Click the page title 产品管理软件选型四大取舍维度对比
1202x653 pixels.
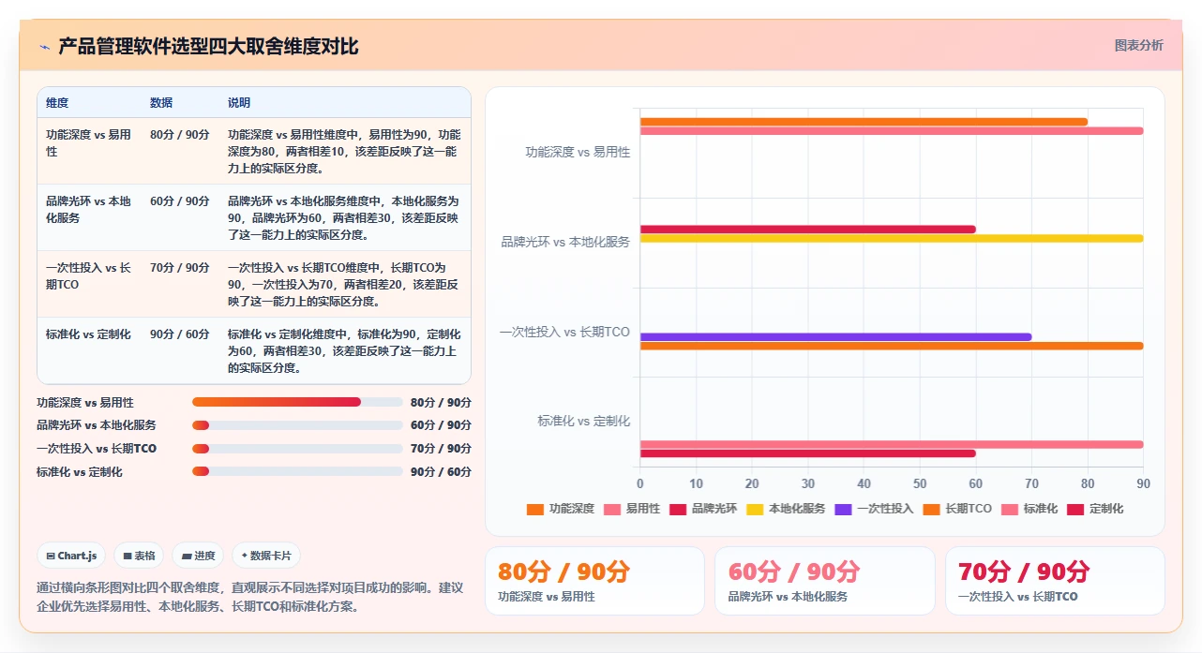click(x=208, y=47)
